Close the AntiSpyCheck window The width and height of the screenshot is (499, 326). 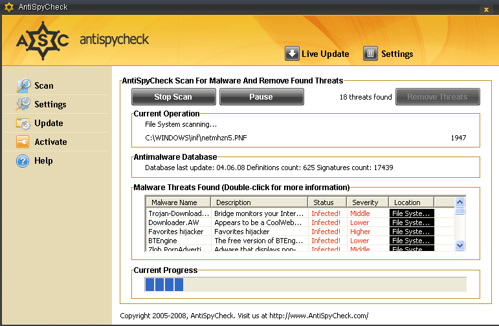click(485, 9)
